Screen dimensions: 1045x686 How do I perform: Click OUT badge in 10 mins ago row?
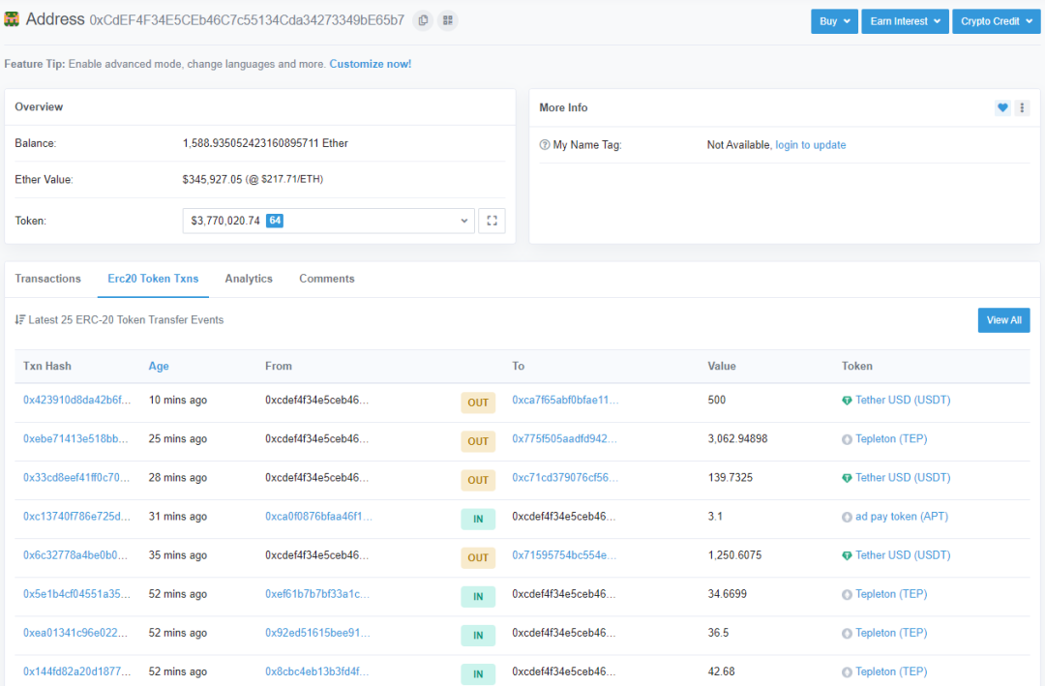pos(478,403)
